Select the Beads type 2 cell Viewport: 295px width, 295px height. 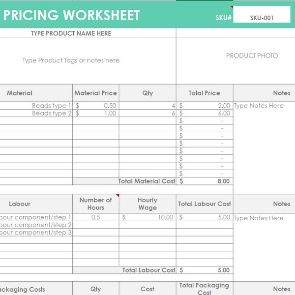pos(36,113)
